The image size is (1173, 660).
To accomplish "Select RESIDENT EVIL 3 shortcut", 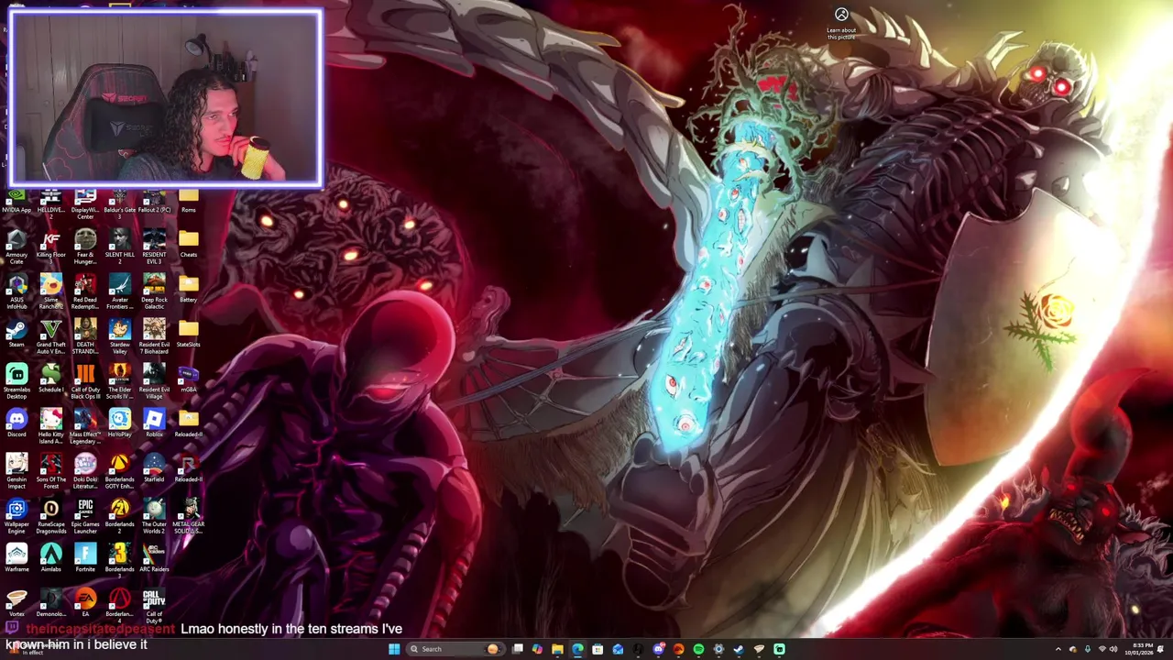I will tap(154, 247).
